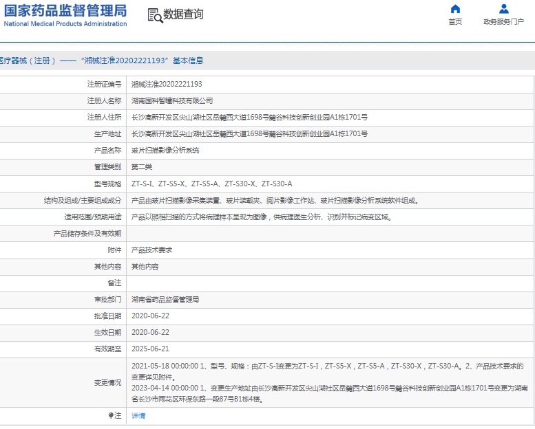Image resolution: width=535 pixels, height=429 pixels.
Task: Click the 首页 home icon
Action: [x=455, y=9]
